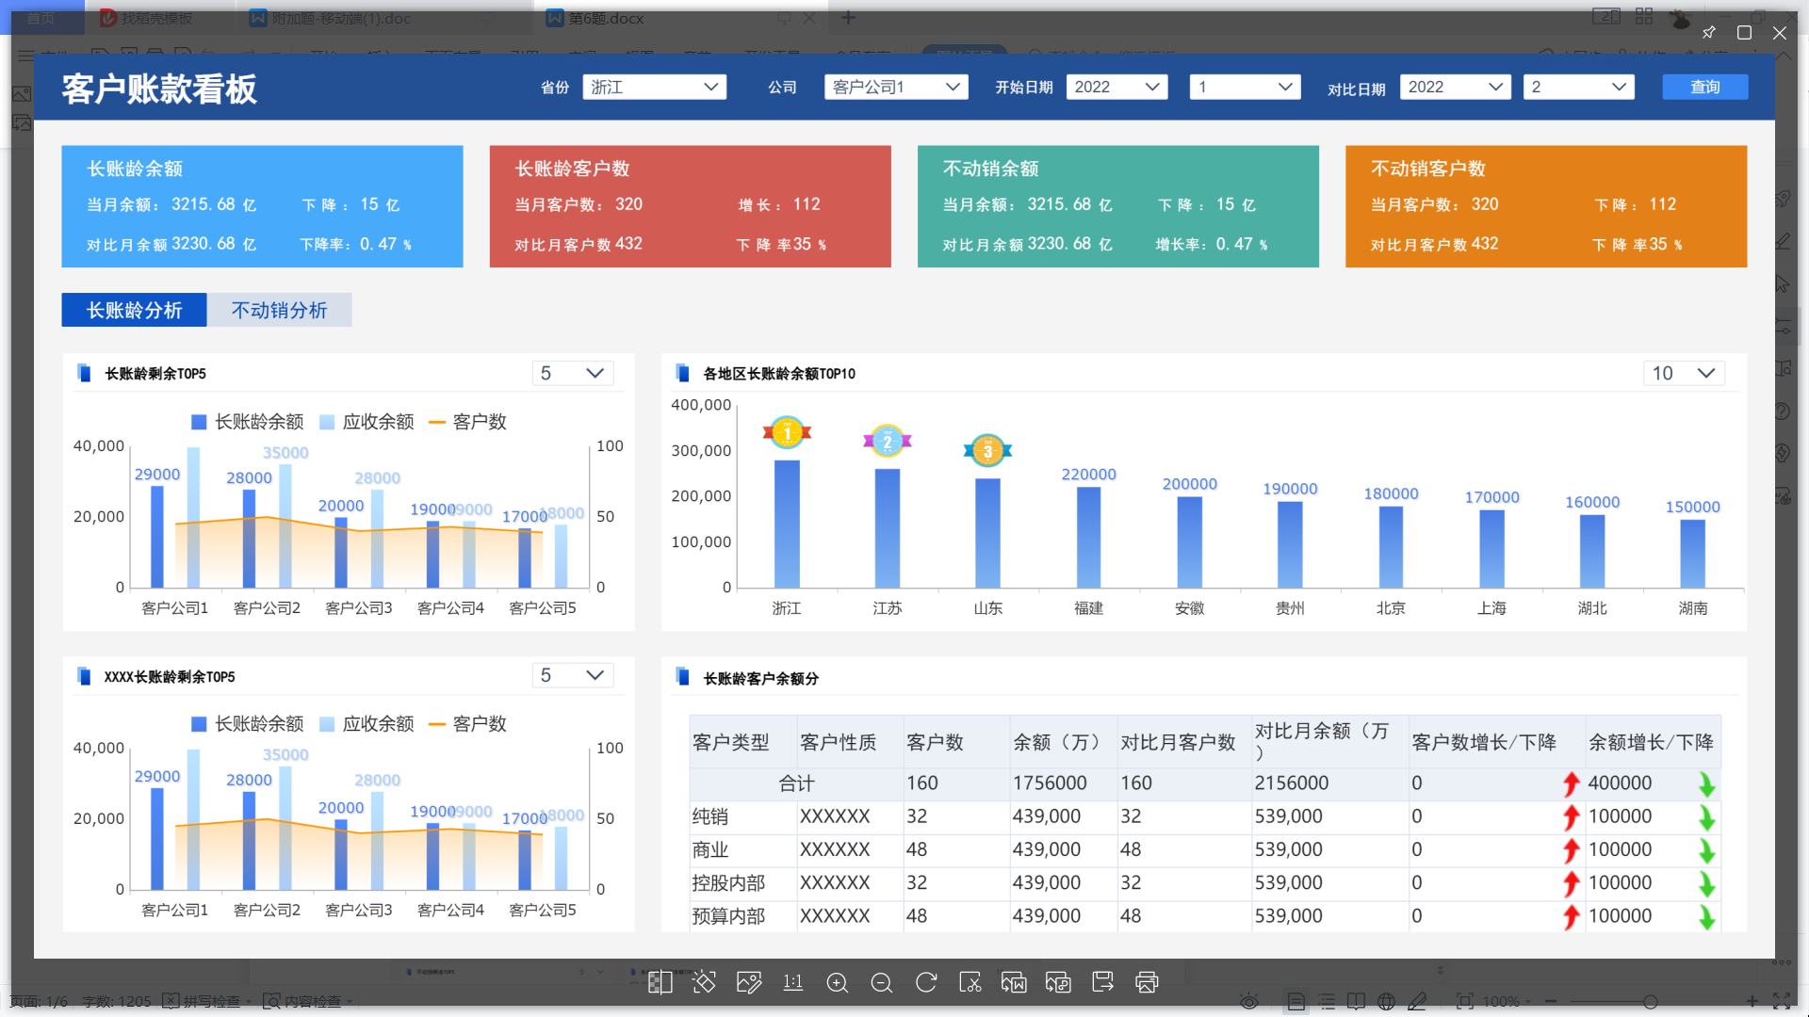Click the 合计 row in the table
The image size is (1809, 1017).
[1205, 783]
